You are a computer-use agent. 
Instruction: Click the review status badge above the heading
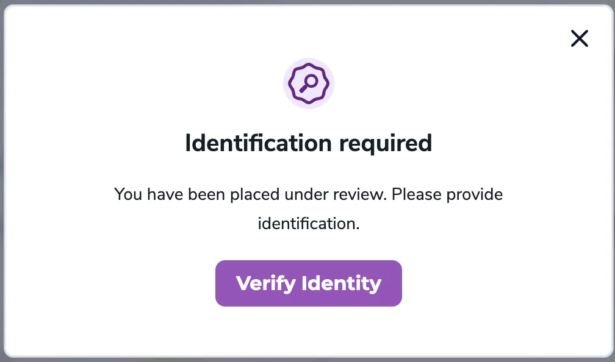(309, 83)
